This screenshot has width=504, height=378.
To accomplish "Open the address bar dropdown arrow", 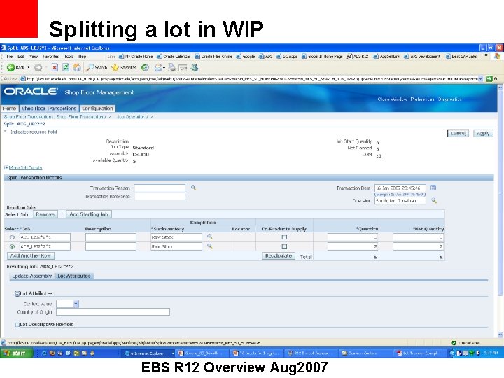I will click(x=481, y=78).
